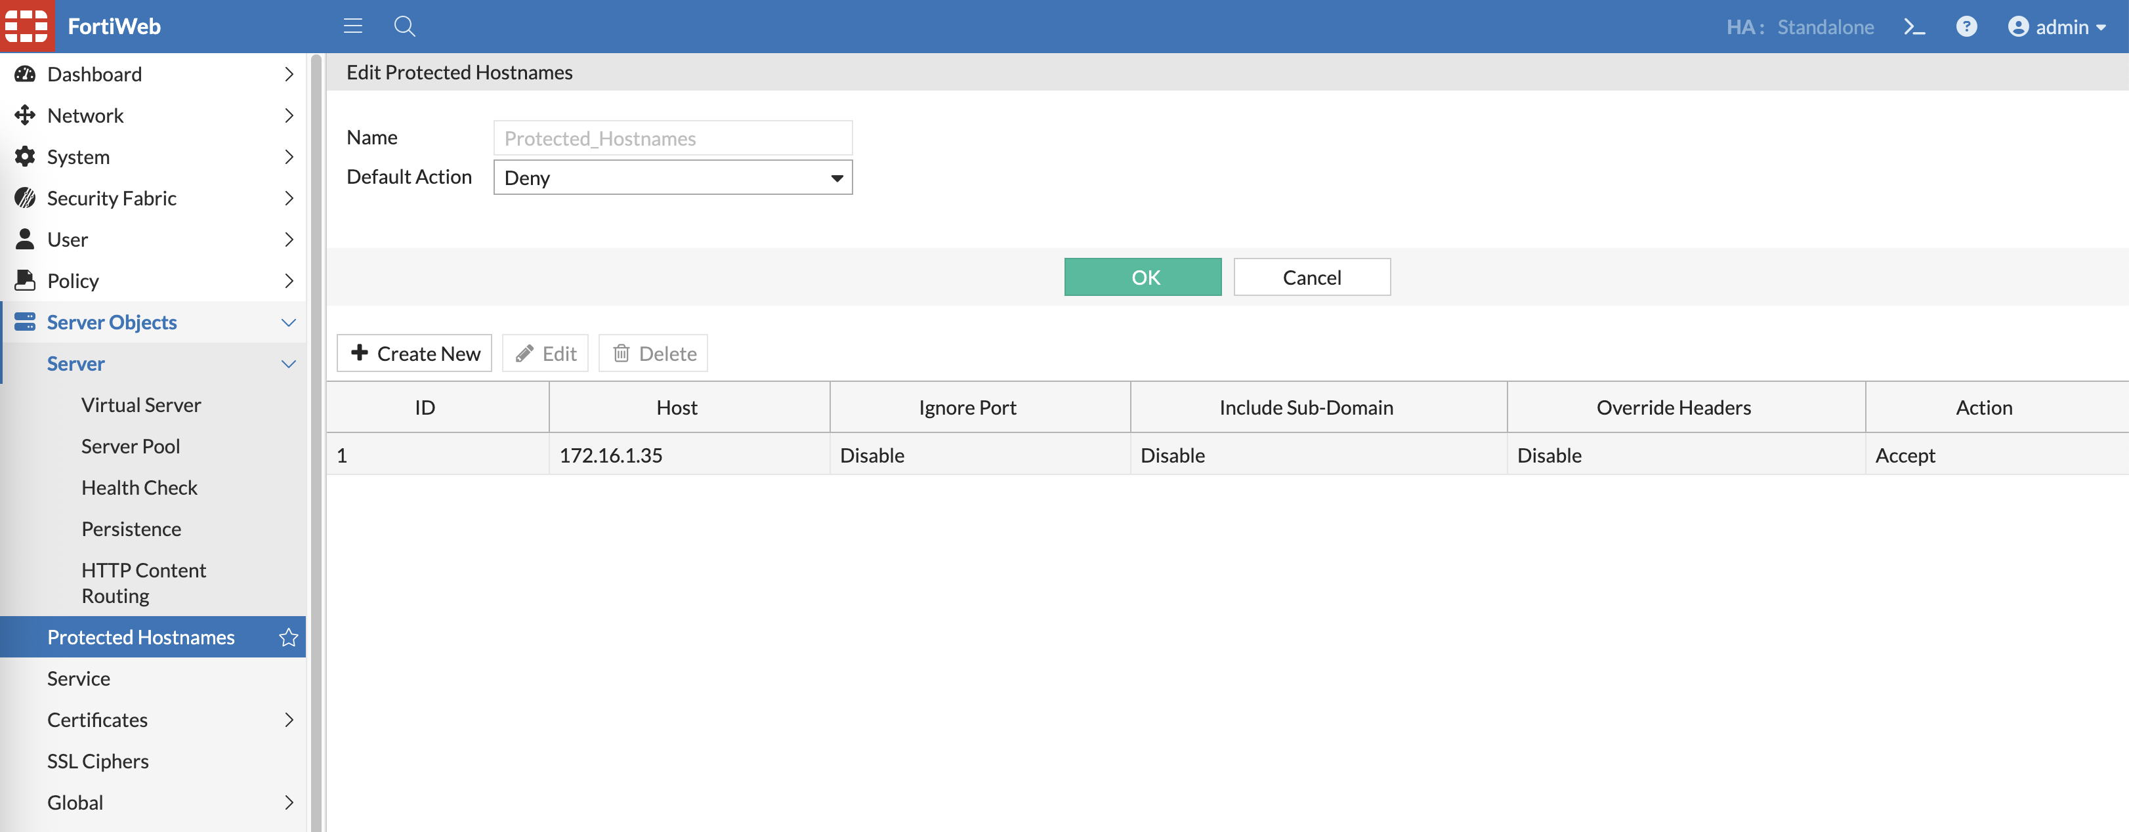Click Create New hostname entry button
Image resolution: width=2129 pixels, height=832 pixels.
[x=414, y=354]
